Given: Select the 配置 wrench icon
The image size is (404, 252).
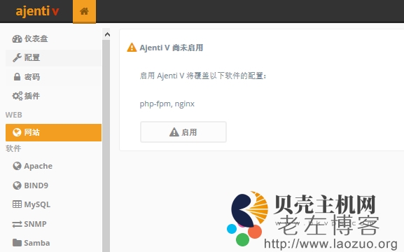Looking at the screenshot, I should click(17, 57).
